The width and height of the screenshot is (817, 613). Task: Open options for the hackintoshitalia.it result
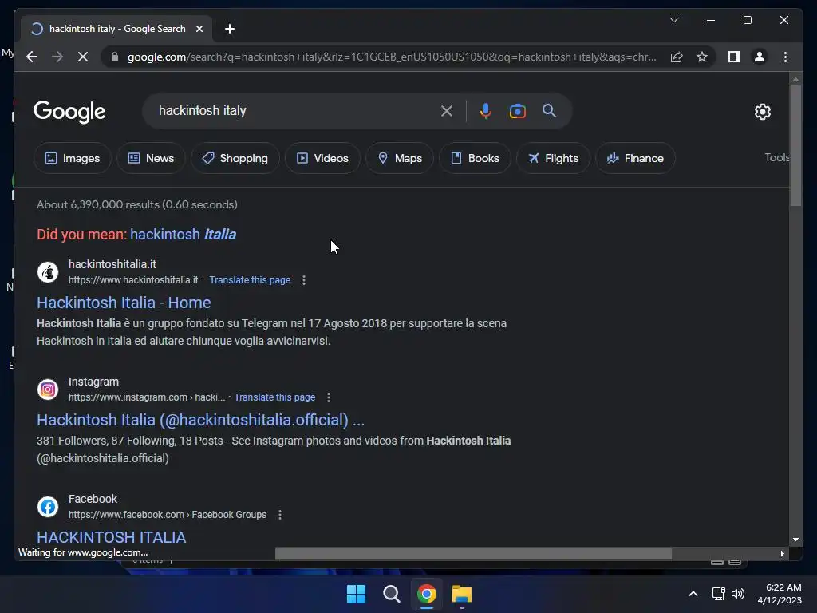pos(304,280)
